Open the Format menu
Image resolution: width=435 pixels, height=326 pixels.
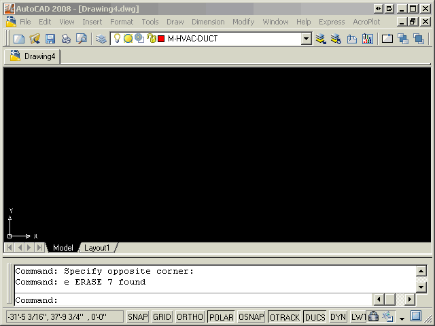point(122,22)
